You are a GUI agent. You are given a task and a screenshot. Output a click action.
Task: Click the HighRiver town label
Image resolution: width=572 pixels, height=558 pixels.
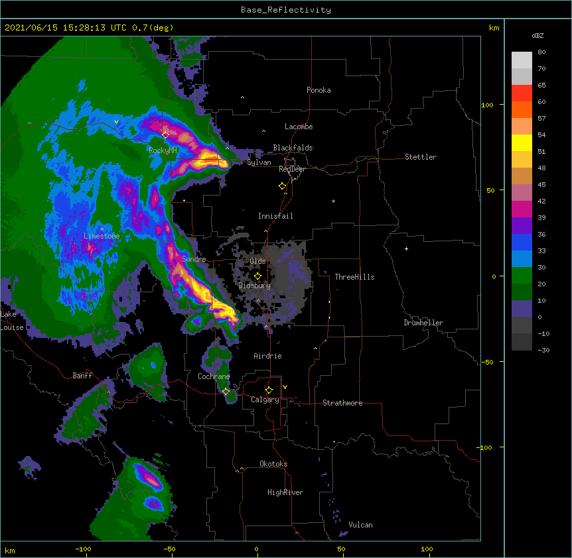pyautogui.click(x=285, y=492)
